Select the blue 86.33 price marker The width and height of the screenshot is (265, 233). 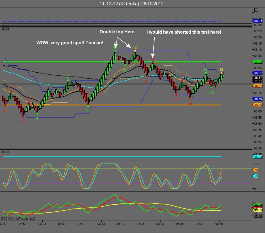257,21
